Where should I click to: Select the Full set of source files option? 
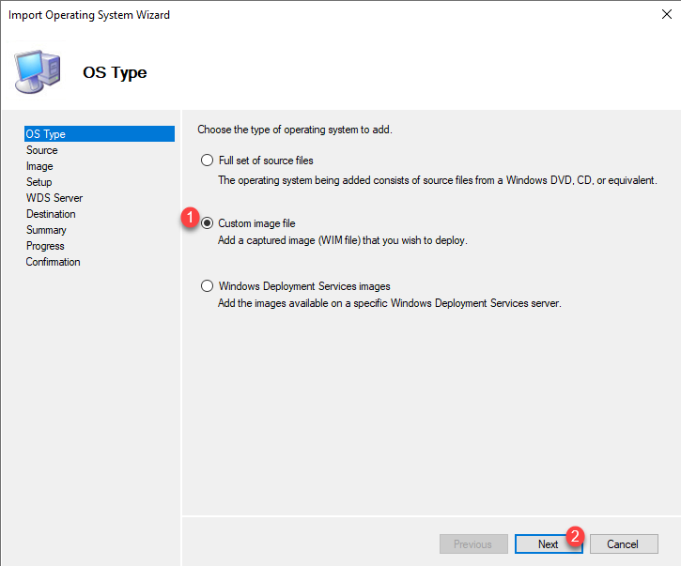(207, 161)
